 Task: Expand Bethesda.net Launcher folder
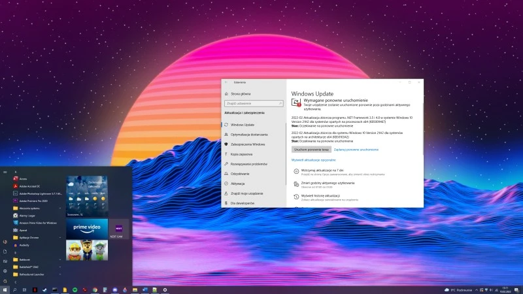point(37,274)
